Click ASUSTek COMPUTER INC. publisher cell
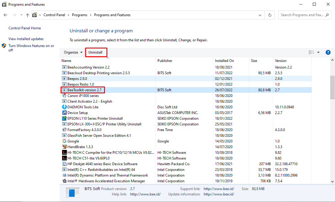335x202 pixels. [x=178, y=113]
